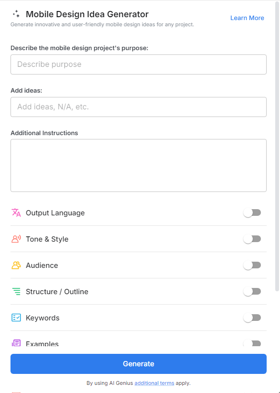Image resolution: width=280 pixels, height=393 pixels.
Task: Click the Describe purpose input field
Action: click(138, 64)
